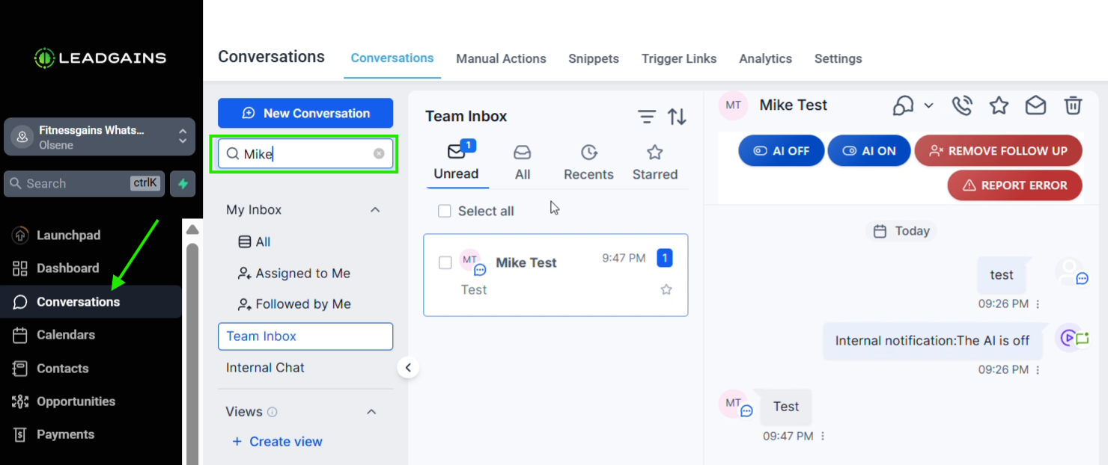
Task: Click REMOVE FOLLOW UP button
Action: [x=998, y=150]
